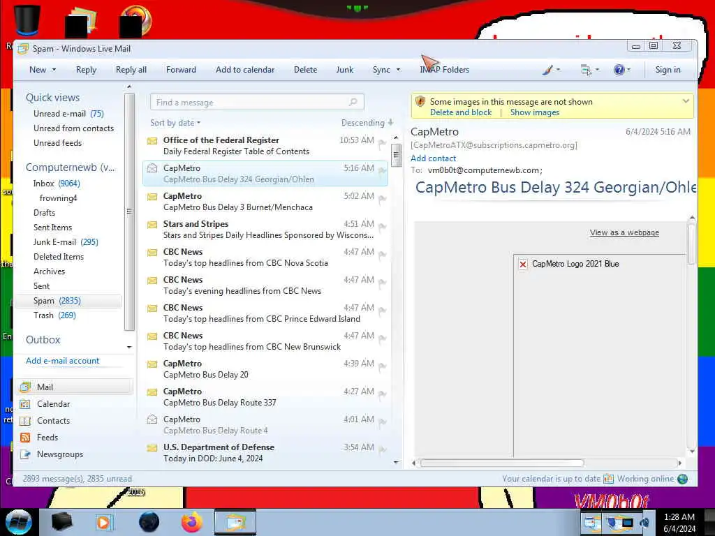Open Unread e-mail quick view
This screenshot has width=715, height=536.
click(x=68, y=114)
